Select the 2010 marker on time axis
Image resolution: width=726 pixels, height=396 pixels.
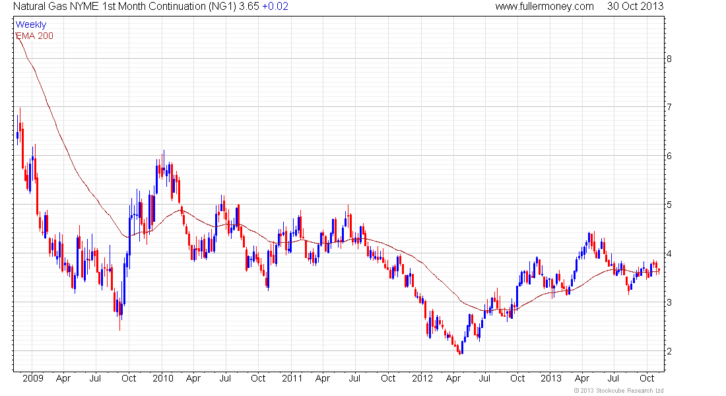click(162, 378)
